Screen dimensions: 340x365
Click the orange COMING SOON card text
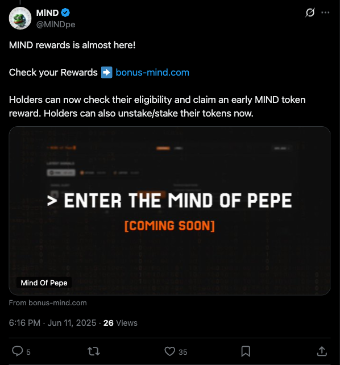coord(169,226)
